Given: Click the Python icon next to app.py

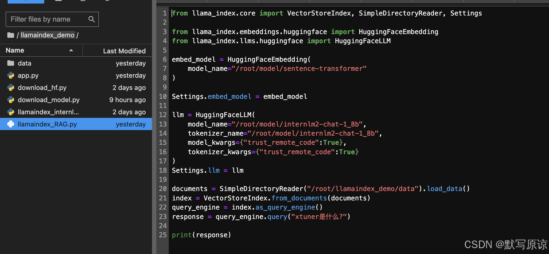Looking at the screenshot, I should 11,75.
